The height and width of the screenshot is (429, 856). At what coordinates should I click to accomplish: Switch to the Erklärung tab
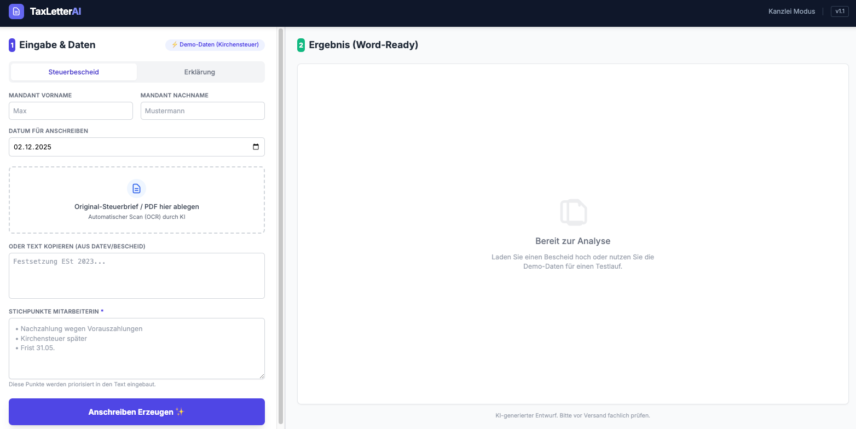tap(200, 72)
